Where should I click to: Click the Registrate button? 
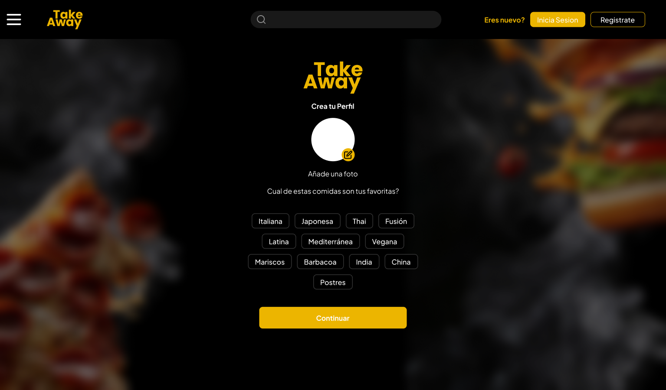[x=617, y=19]
